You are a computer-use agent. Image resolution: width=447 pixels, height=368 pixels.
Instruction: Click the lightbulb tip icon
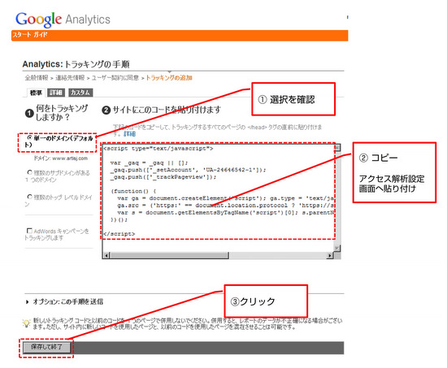[x=26, y=323]
